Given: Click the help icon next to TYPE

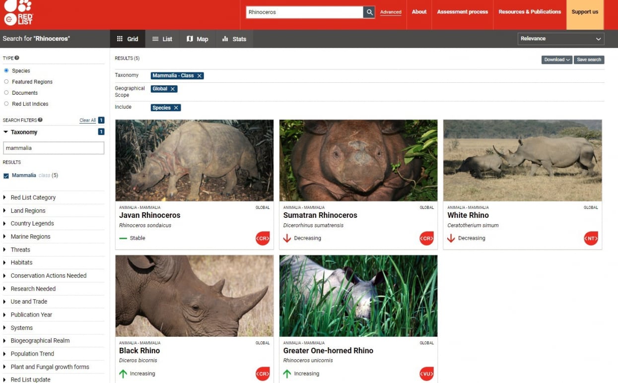Looking at the screenshot, I should [x=17, y=58].
